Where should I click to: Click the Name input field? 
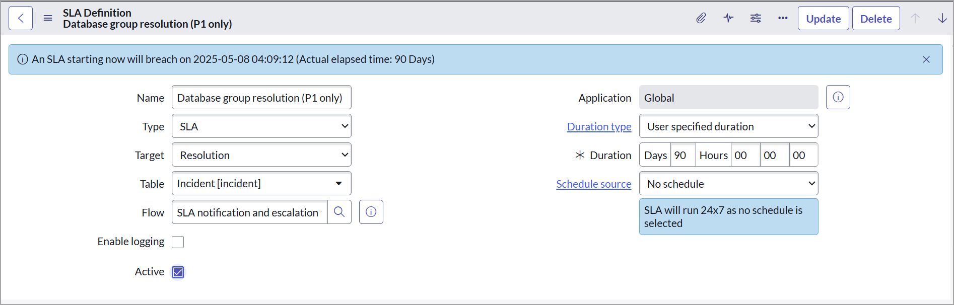261,98
